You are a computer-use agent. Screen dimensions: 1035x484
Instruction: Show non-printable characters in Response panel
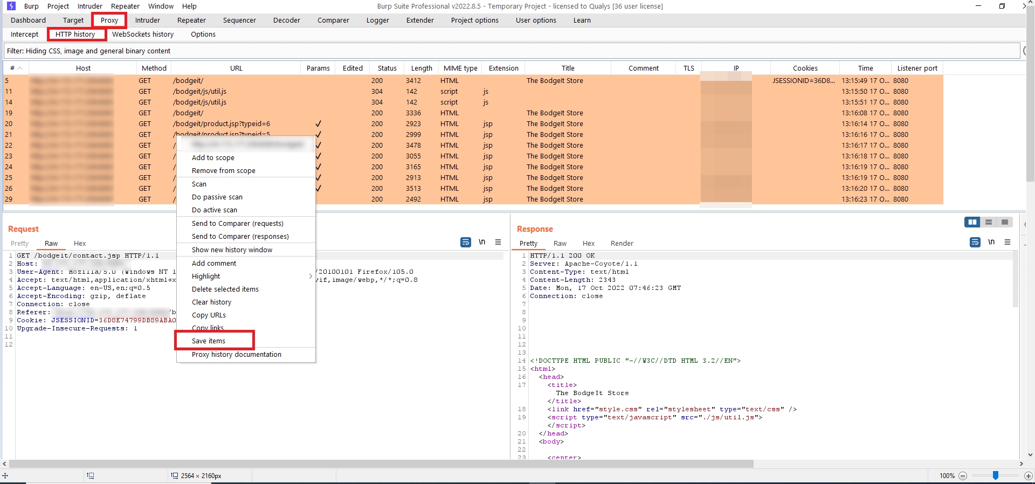pyautogui.click(x=991, y=242)
